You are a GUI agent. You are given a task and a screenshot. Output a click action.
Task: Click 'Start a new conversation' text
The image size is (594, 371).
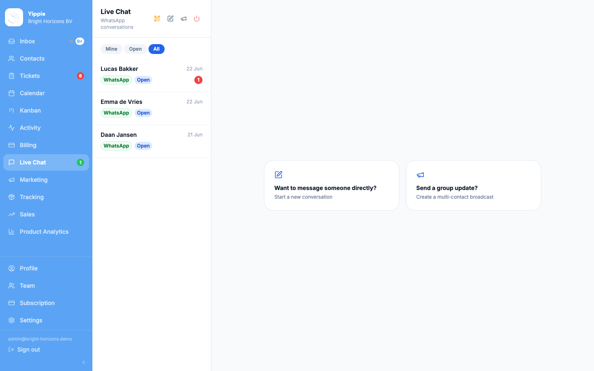[x=303, y=197]
